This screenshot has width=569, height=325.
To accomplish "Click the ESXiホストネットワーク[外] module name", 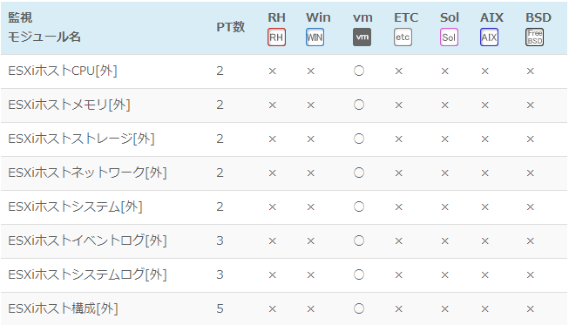I will click(87, 173).
